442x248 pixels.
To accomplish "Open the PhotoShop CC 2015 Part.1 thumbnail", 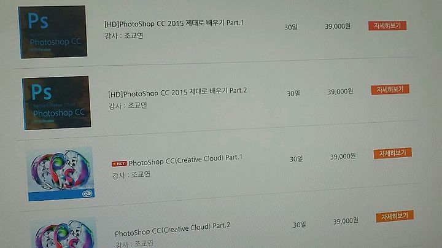I will tap(53, 32).
